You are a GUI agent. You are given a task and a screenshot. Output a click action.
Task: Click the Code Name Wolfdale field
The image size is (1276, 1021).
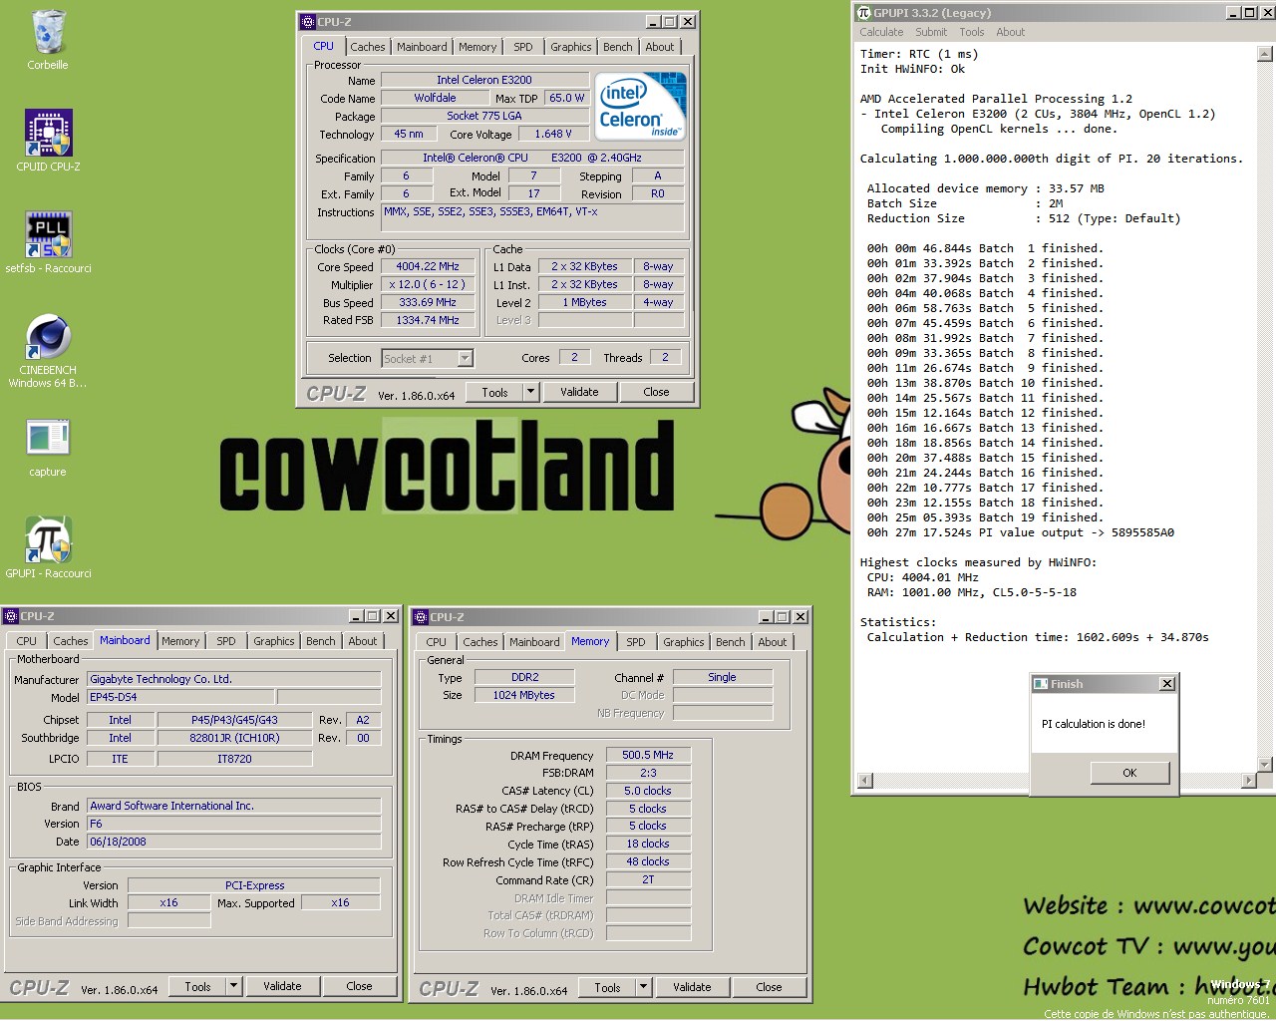point(436,98)
